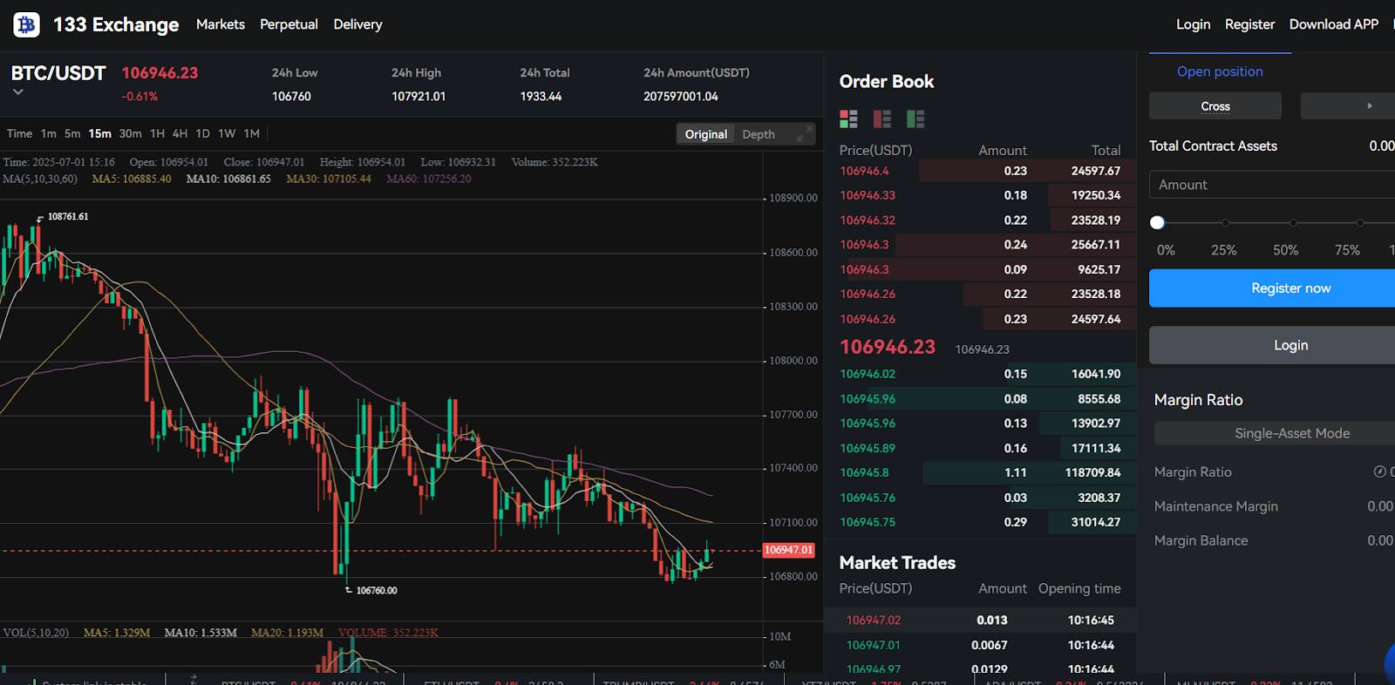Click the large last price 106946.23 in order book
Viewport: 1395px width, 685px height.
coord(888,347)
